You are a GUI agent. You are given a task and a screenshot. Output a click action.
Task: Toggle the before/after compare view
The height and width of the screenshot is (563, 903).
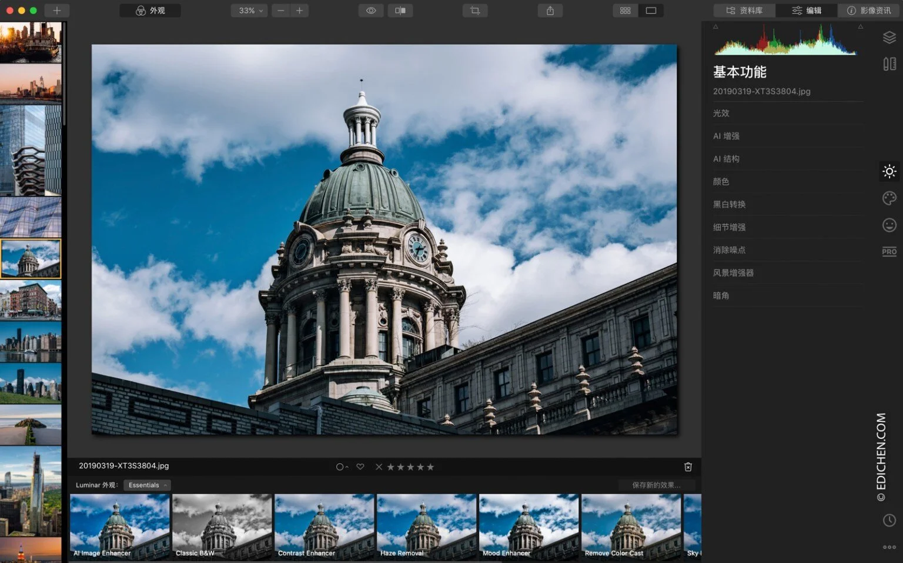400,11
